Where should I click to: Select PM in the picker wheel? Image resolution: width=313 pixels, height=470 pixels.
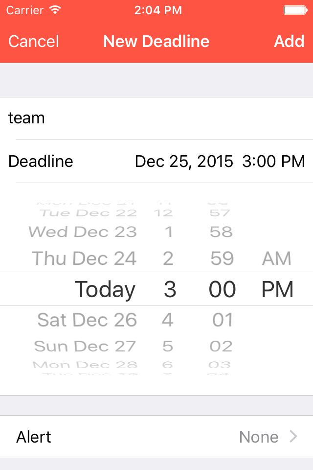277,289
